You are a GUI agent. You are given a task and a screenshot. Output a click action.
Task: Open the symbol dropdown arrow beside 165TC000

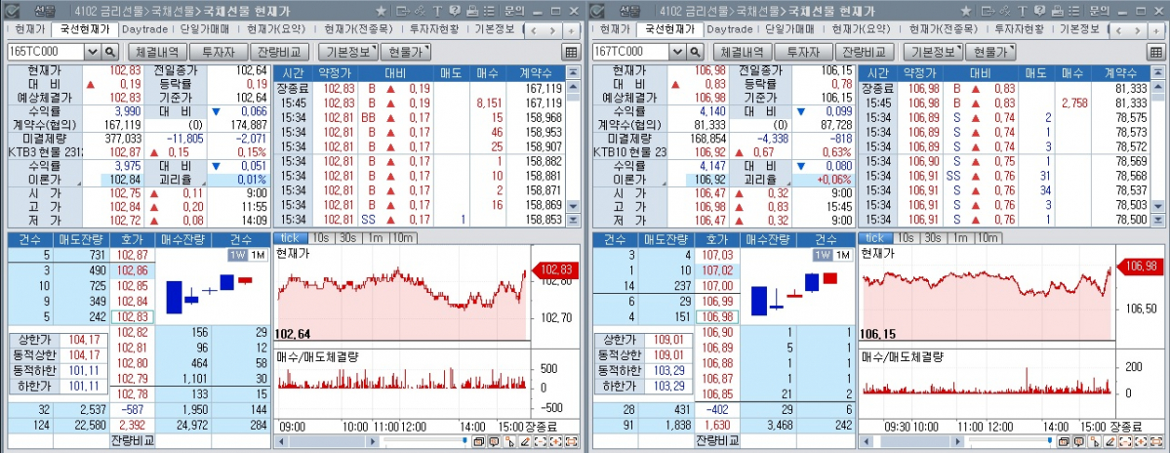tap(92, 52)
